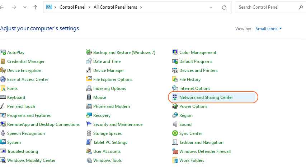The height and width of the screenshot is (168, 306).
Task: Click All Control Panel Items breadcrumb
Action: coord(116,7)
